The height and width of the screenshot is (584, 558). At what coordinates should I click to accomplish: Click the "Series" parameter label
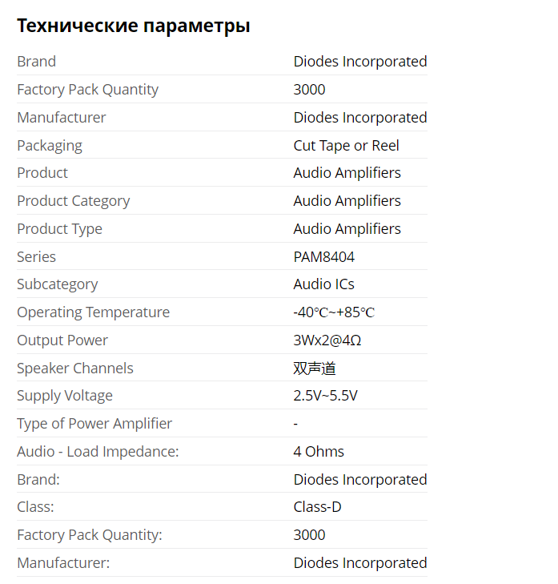point(36,257)
